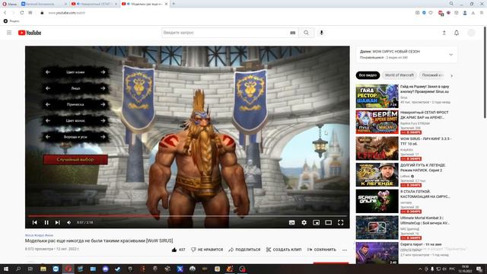This screenshot has width=487, height=274.
Task: Pause the video
Action: [x=46, y=222]
